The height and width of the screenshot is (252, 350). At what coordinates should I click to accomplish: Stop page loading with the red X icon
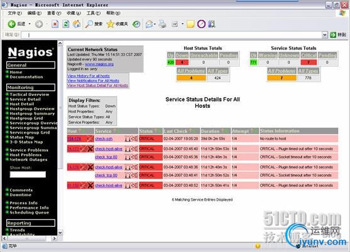(55, 24)
